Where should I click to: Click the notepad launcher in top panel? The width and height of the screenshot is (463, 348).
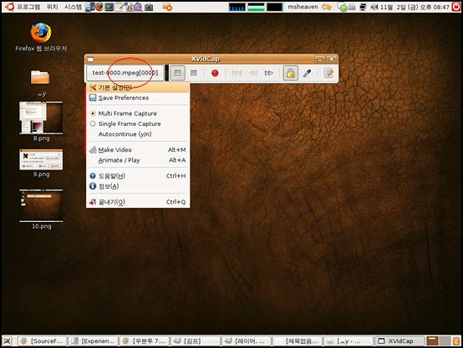pos(119,7)
